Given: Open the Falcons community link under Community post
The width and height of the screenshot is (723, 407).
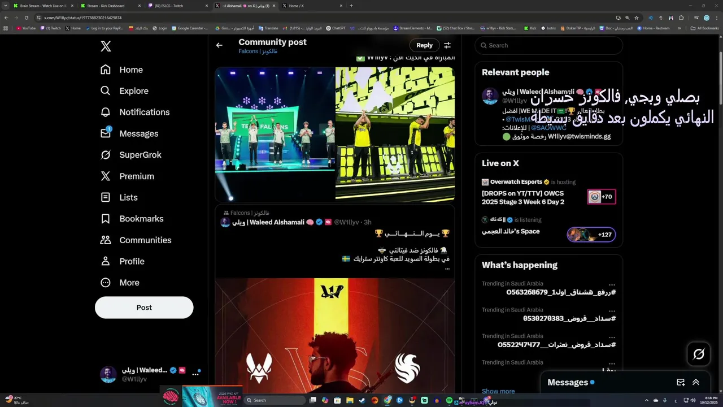Looking at the screenshot, I should pos(258,51).
